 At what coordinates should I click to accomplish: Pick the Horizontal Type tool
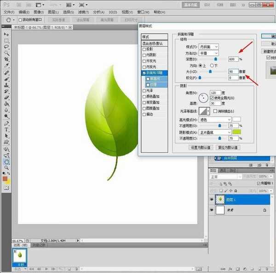pyautogui.click(x=6, y=130)
